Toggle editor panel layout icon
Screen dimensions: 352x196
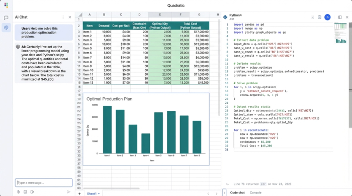pyautogui.click(x=340, y=17)
